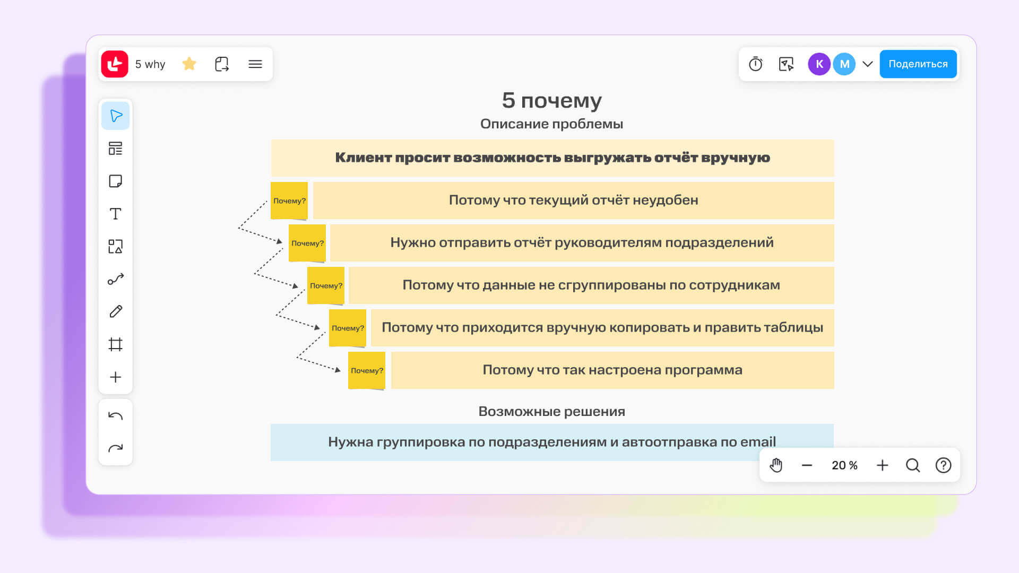Open more tools with plus icon
1019x573 pixels.
tap(116, 377)
